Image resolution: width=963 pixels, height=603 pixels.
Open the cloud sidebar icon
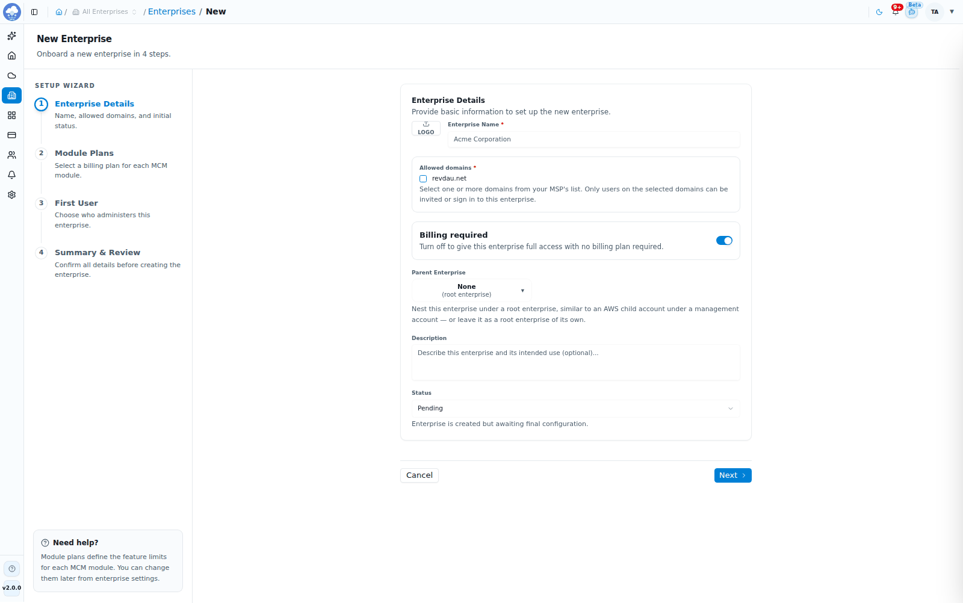pos(11,76)
